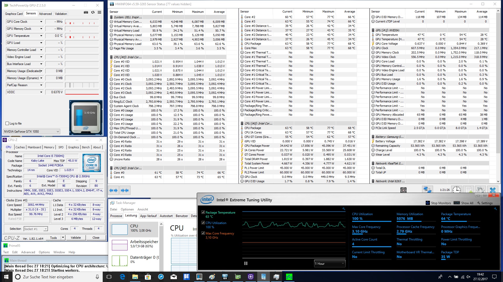503x282 pixels.
Task: Click the muted volume tray icon
Action: point(468,277)
